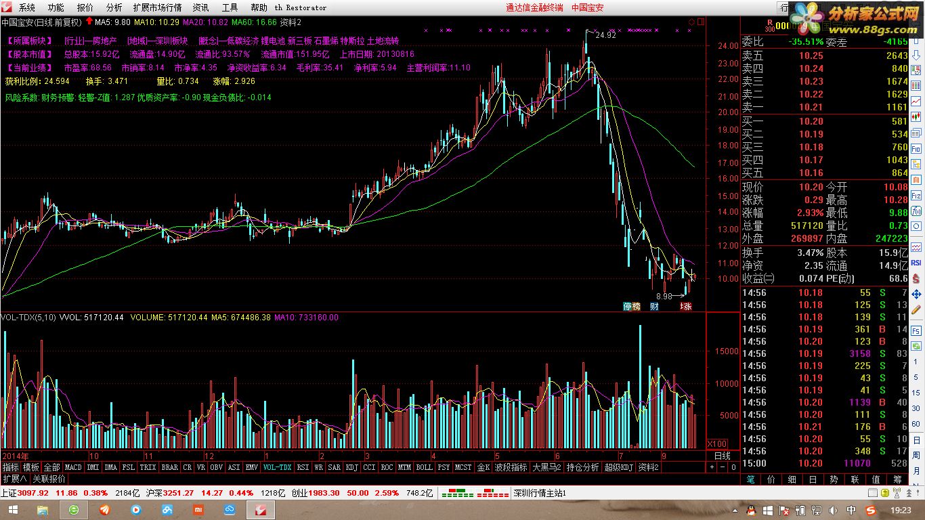Open the f(x) formula manager icon
Screen dimensions: 925x520
(916, 211)
